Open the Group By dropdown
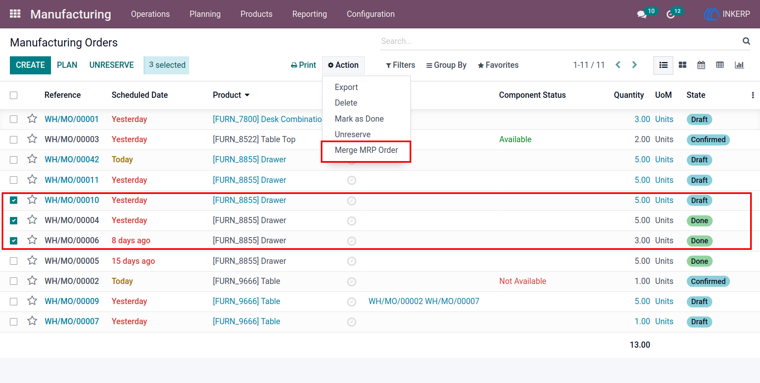Image resolution: width=760 pixels, height=383 pixels. pos(446,65)
